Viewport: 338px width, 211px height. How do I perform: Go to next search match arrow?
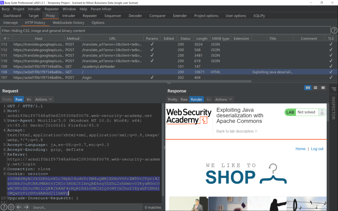click(26, 207)
